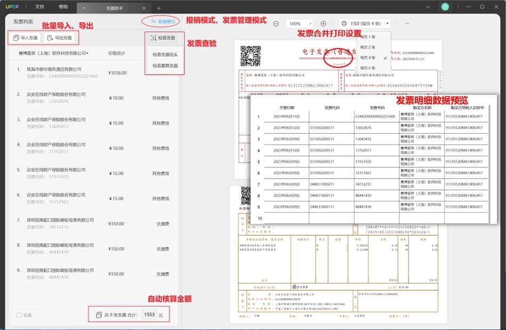Click 其他费用 category of invoice 13652876

tap(160, 98)
